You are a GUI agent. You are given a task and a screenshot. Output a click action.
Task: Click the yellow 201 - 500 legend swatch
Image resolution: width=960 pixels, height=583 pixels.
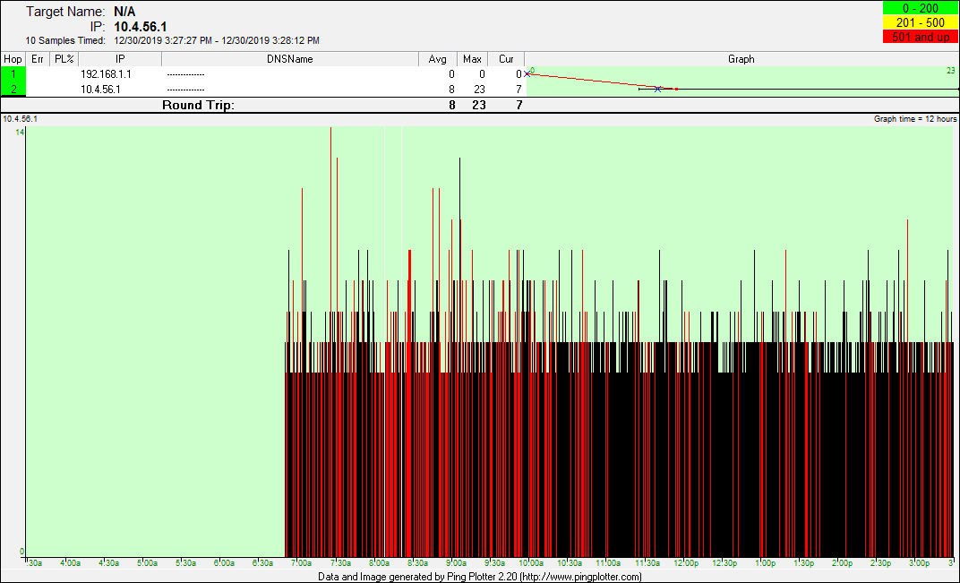920,22
